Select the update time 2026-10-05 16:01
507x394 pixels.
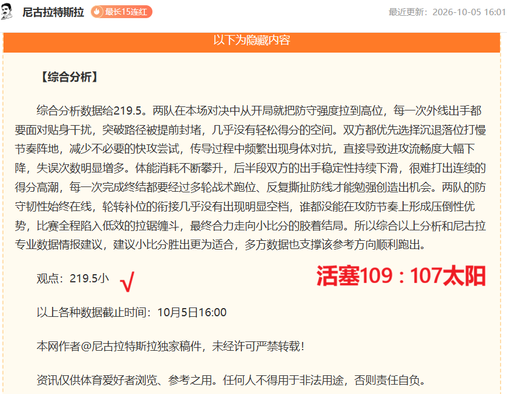pos(469,12)
